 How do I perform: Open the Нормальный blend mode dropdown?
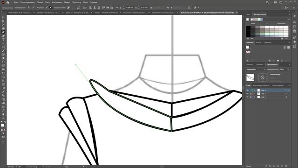256,70
